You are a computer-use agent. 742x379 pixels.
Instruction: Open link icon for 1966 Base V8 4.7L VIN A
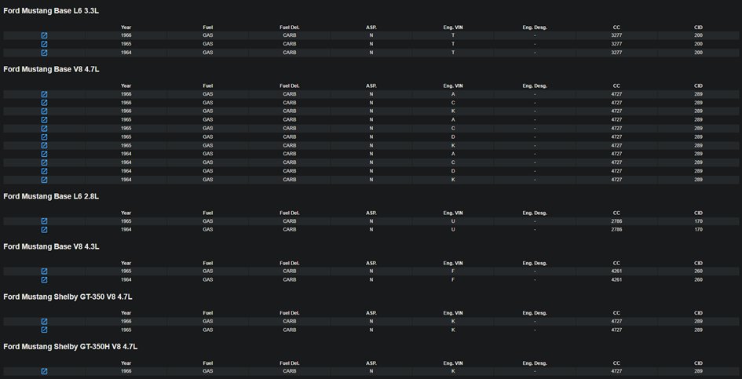point(44,94)
